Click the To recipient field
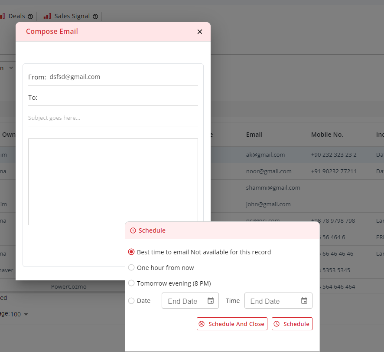384x352 pixels. point(117,98)
